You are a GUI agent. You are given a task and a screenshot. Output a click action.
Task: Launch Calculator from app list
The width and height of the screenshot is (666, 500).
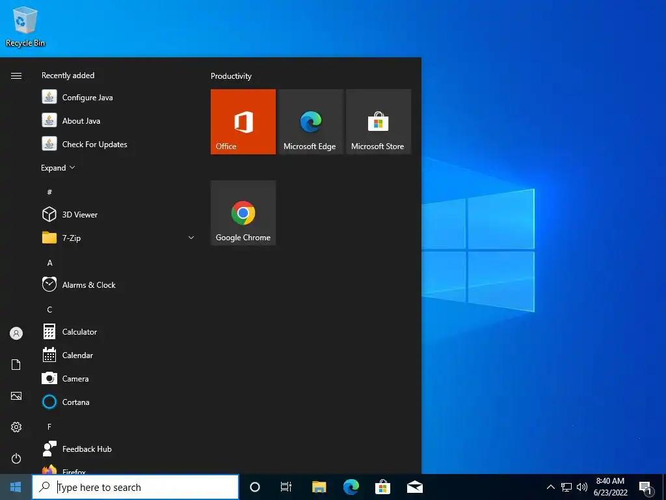coord(118,331)
